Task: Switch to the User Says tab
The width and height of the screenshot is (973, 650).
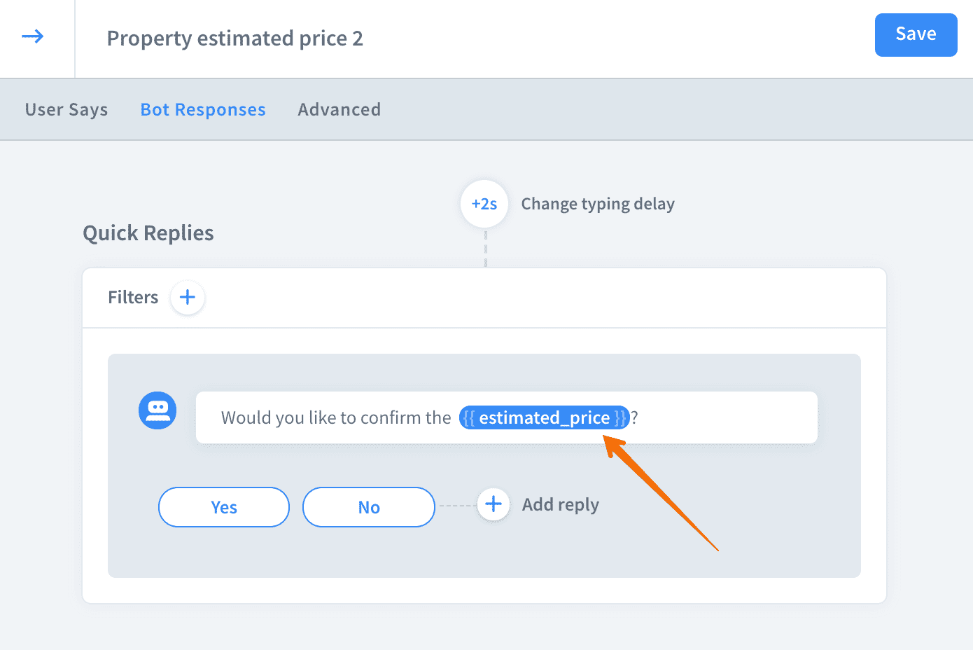Action: 66,110
